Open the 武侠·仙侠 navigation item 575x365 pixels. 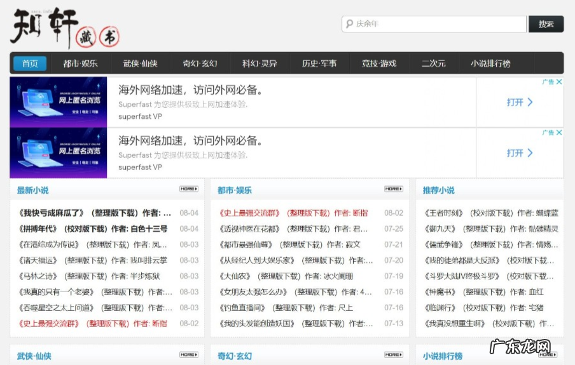pos(140,63)
